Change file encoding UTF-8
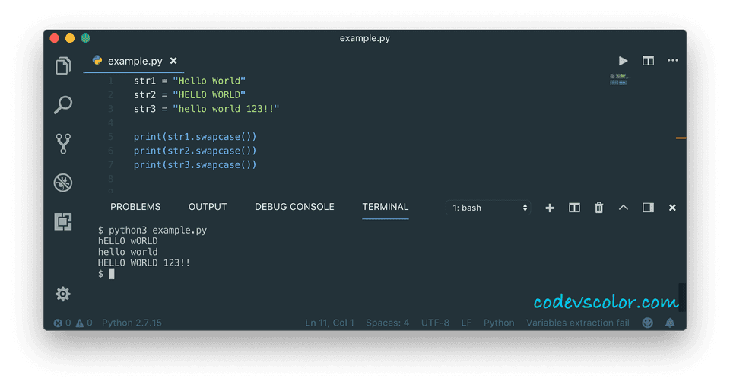The height and width of the screenshot is (388, 730). tap(435, 323)
